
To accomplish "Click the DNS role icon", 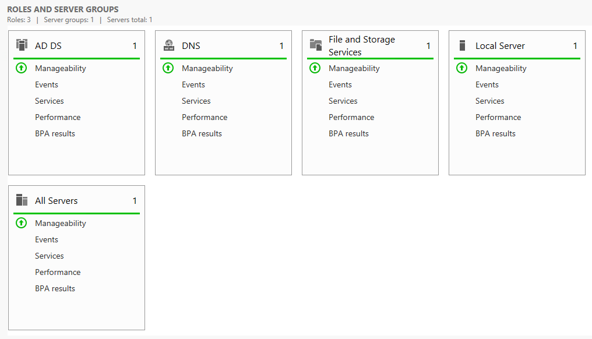I will click(x=169, y=45).
